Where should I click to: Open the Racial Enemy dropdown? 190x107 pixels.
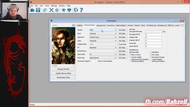pyautogui.click(x=103, y=51)
